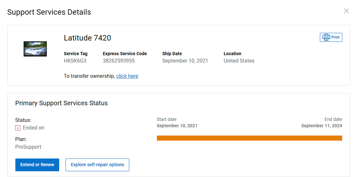This screenshot has width=357, height=177.
Task: Click the End date September 11, 2024
Action: (x=321, y=126)
